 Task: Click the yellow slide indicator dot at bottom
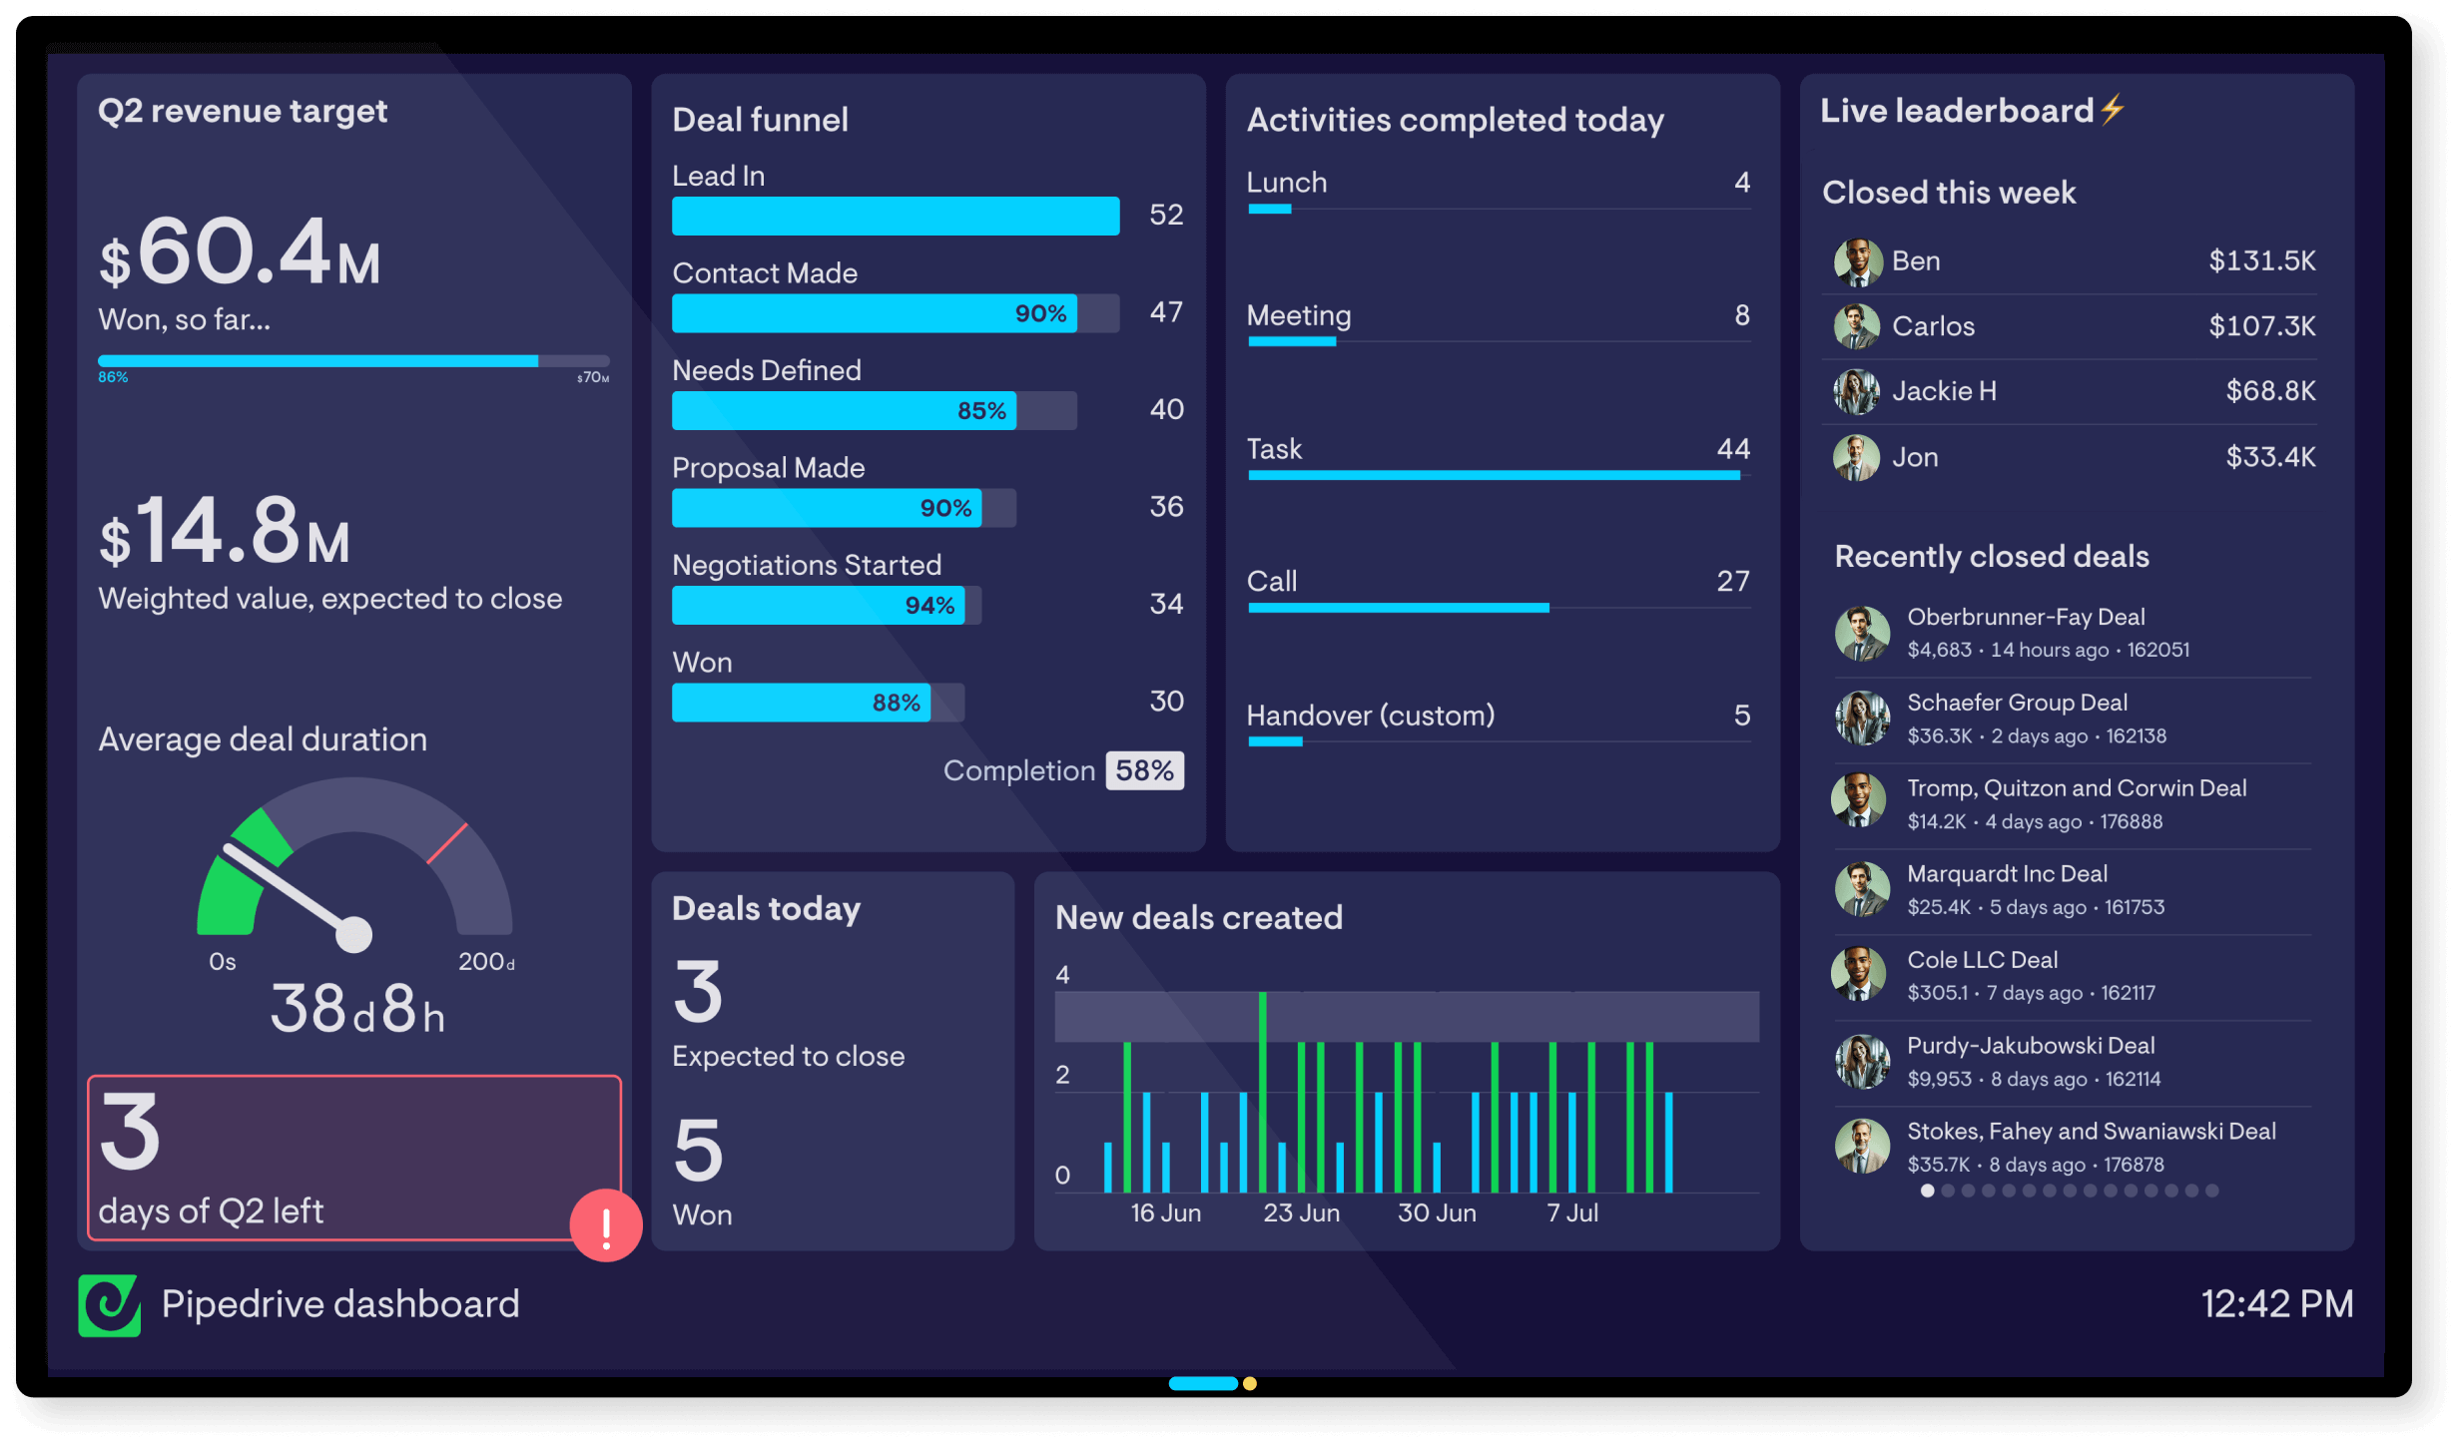pyautogui.click(x=1250, y=1383)
